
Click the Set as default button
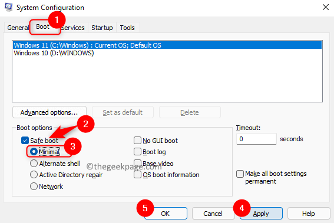[x=123, y=112]
